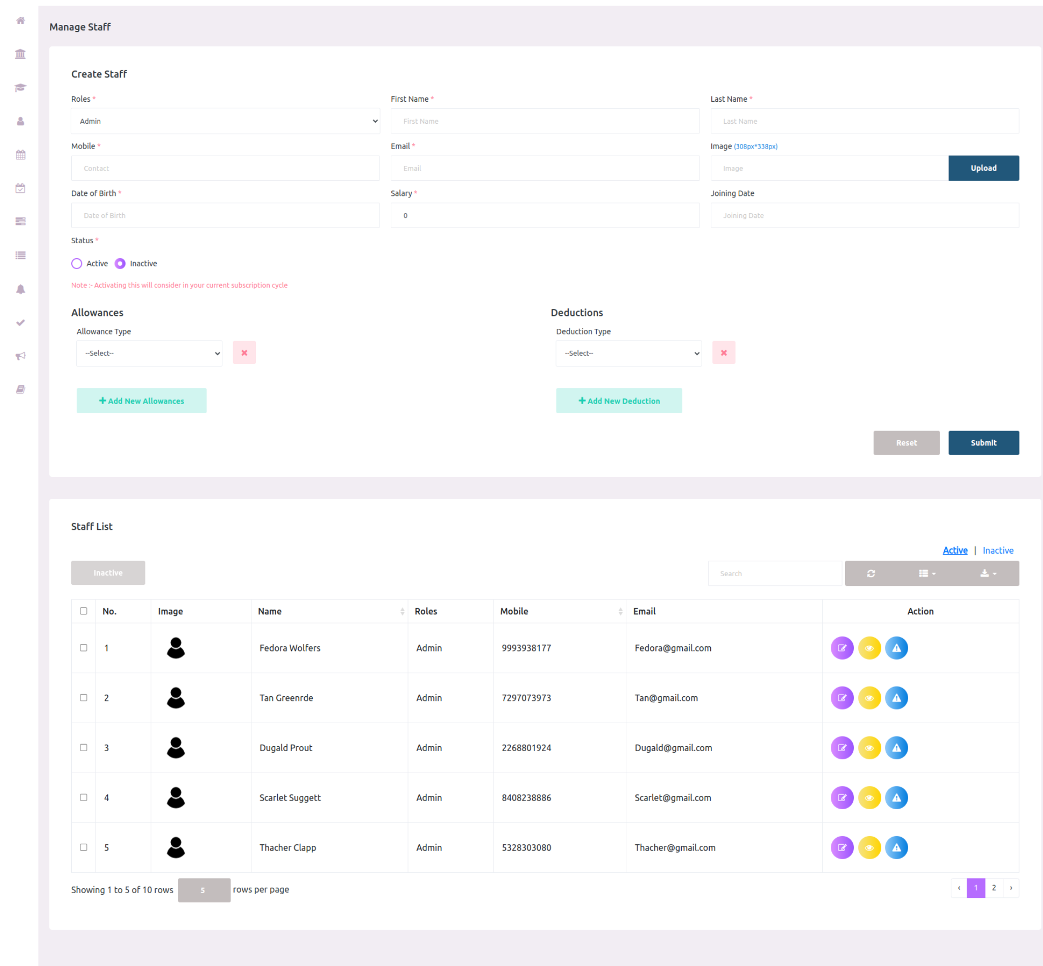Open the bell notifications sidebar icon

pyautogui.click(x=20, y=289)
